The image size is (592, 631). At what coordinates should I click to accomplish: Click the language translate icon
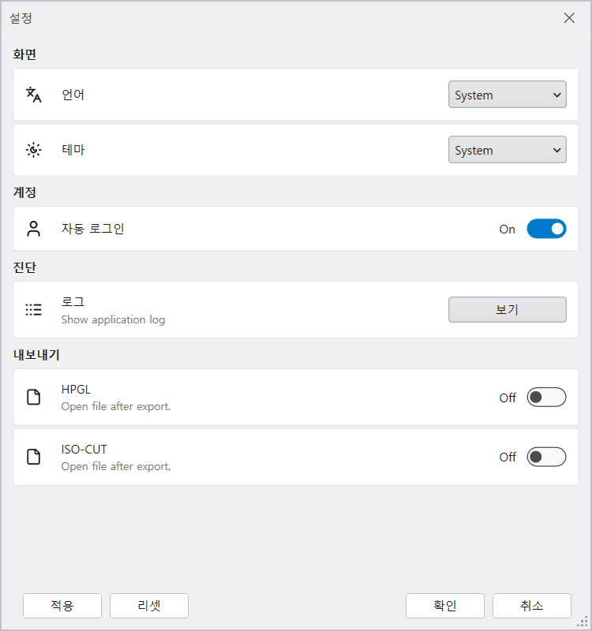pyautogui.click(x=33, y=95)
